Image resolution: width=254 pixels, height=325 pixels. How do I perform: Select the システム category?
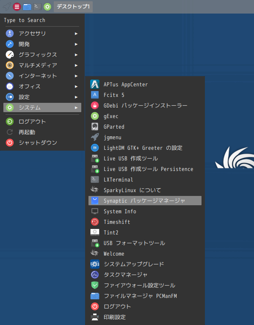click(42, 107)
